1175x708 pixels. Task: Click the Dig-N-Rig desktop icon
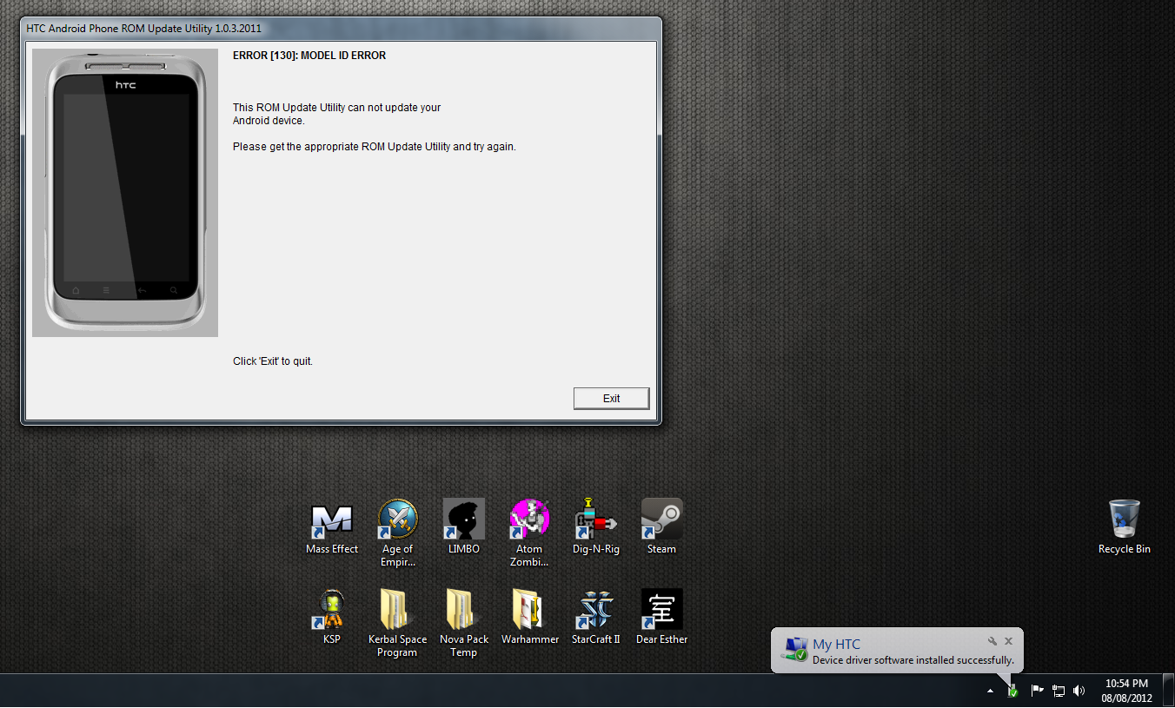pos(595,521)
